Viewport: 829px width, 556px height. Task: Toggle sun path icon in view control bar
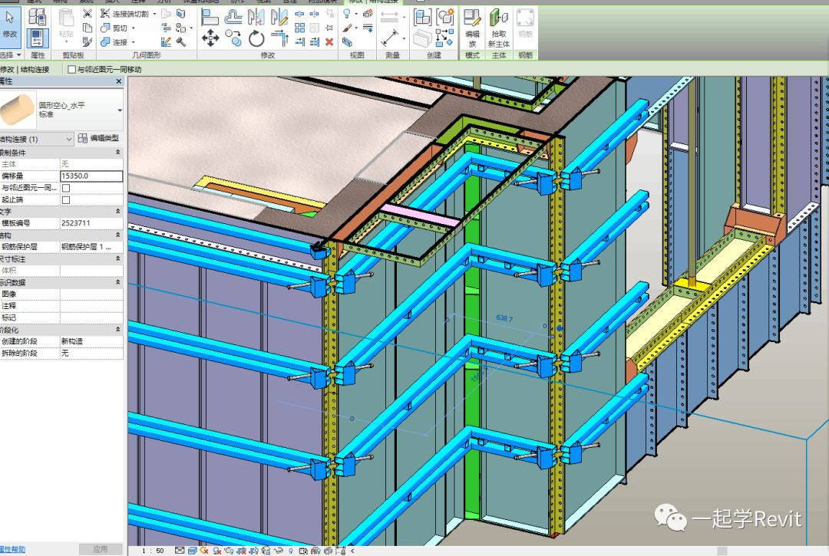click(205, 551)
